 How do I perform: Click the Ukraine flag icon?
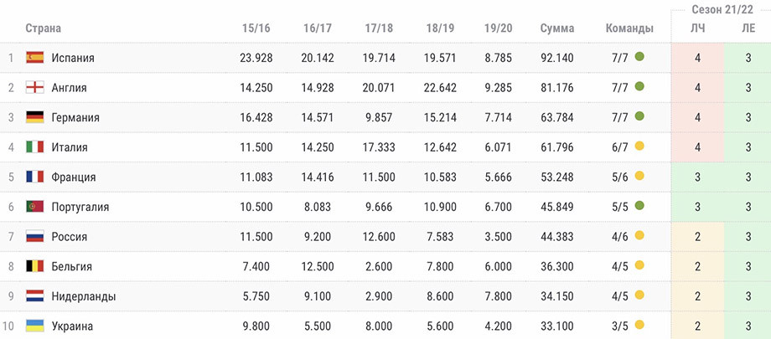[x=35, y=326]
